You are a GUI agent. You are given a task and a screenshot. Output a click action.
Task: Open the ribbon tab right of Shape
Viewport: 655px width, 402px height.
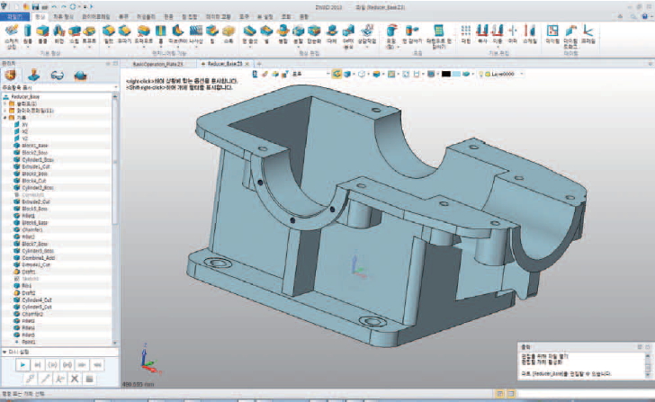[64, 17]
